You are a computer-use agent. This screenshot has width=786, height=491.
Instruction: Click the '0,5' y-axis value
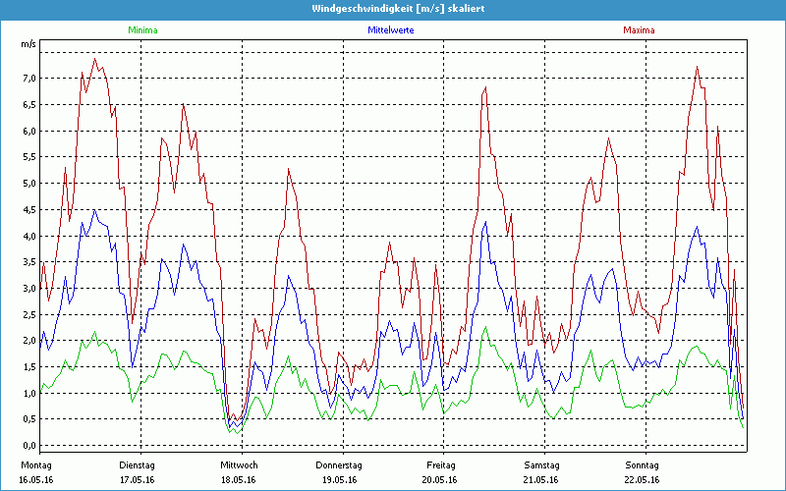click(x=28, y=419)
